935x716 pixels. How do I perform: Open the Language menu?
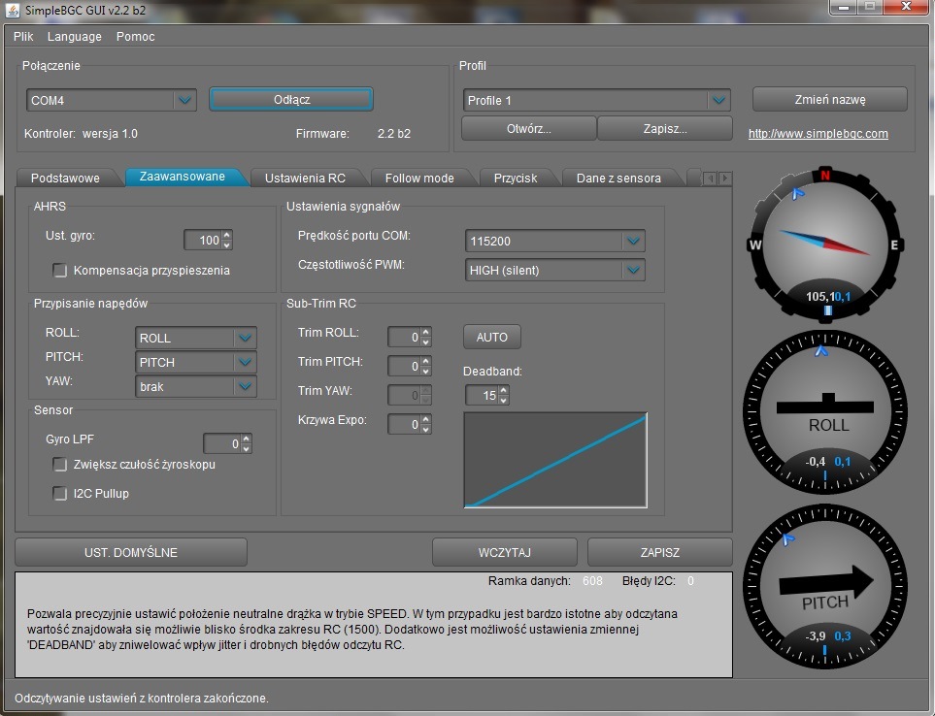tap(75, 37)
